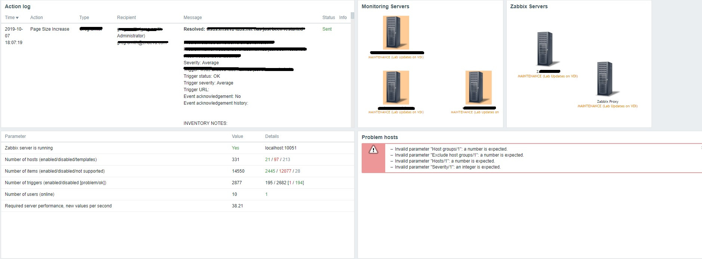
Task: Select the Monitoring Servers icon with cut-off maintenance label
Action: pyautogui.click(x=478, y=87)
